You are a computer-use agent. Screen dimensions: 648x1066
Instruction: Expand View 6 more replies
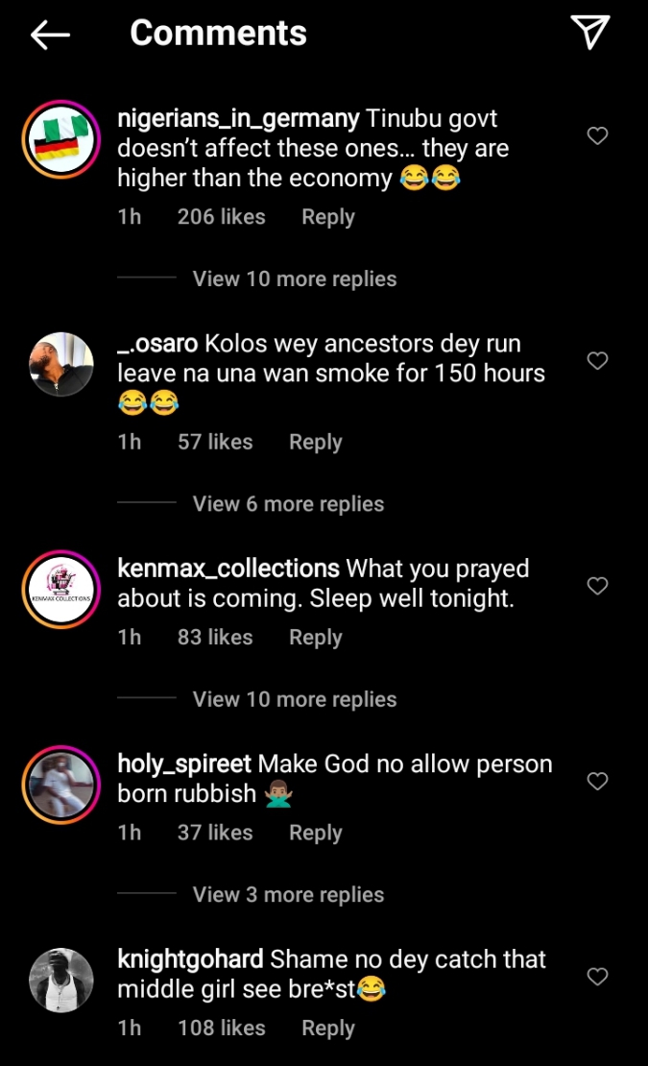(288, 504)
